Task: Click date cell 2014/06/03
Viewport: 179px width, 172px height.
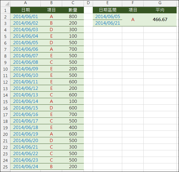Action: click(26, 30)
